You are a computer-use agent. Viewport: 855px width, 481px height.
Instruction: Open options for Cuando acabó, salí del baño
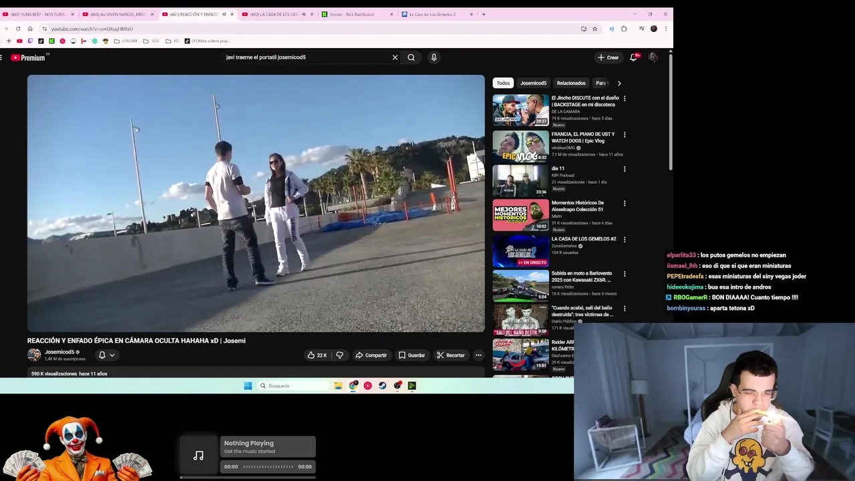(625, 309)
